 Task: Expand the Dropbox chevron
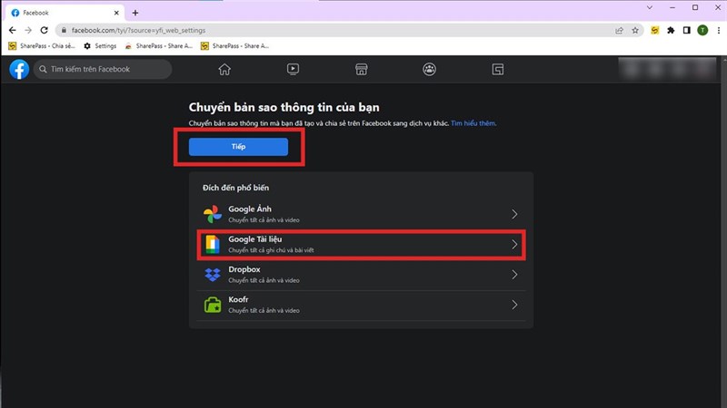(514, 275)
